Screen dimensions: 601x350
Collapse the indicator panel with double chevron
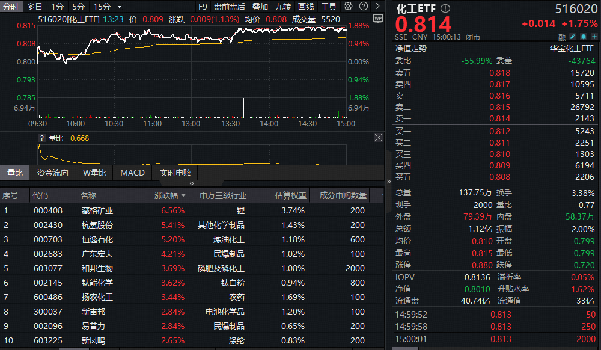(192, 183)
